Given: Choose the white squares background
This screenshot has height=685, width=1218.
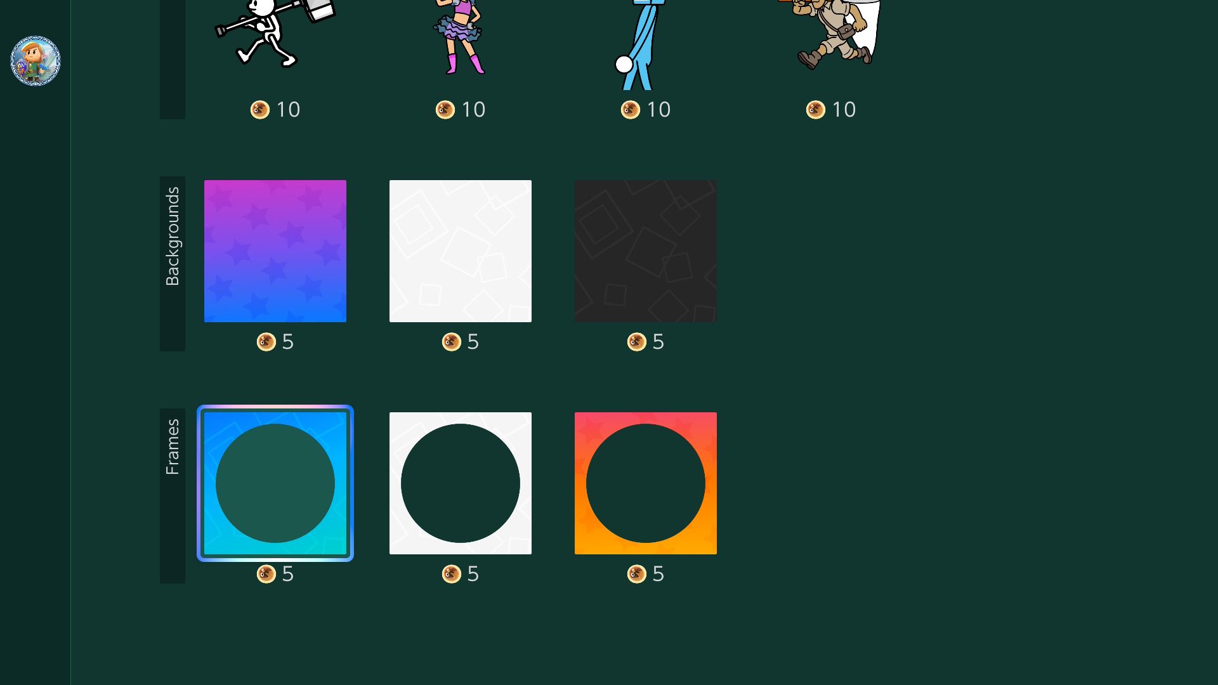Looking at the screenshot, I should pyautogui.click(x=461, y=251).
